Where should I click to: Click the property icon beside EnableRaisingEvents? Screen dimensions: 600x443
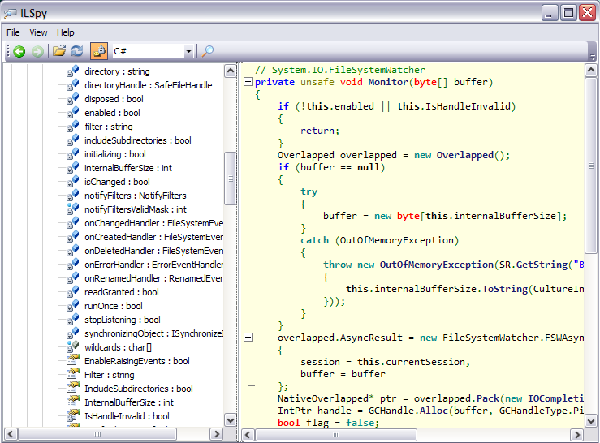coord(73,361)
